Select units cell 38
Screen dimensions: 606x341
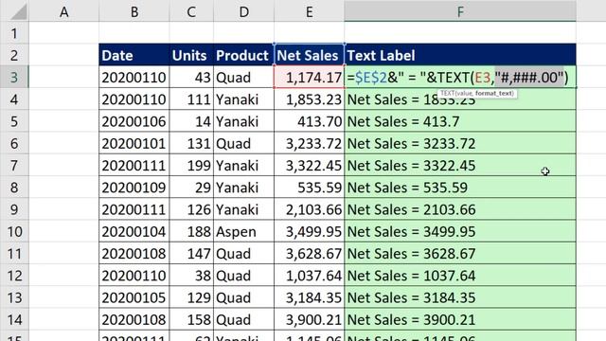[191, 276]
